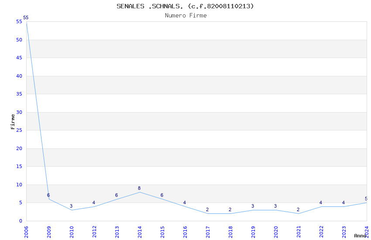Click the 15 y-axis tick label
371x240 pixels.
coord(19,166)
